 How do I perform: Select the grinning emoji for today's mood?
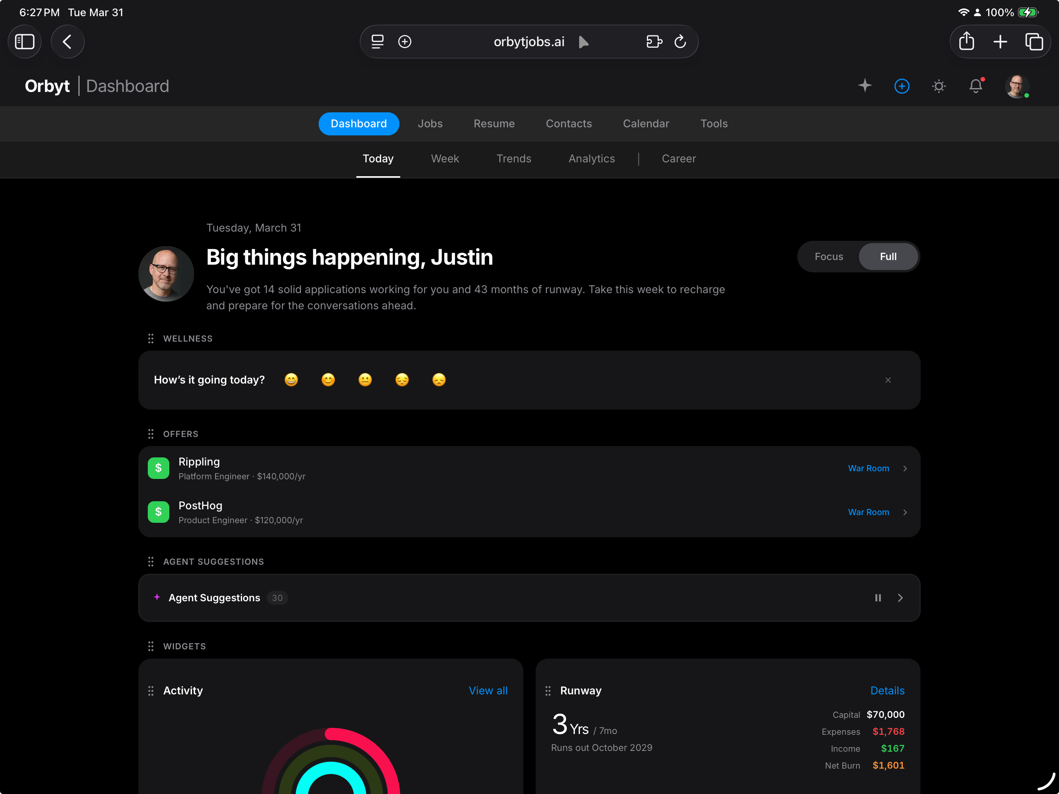(291, 380)
